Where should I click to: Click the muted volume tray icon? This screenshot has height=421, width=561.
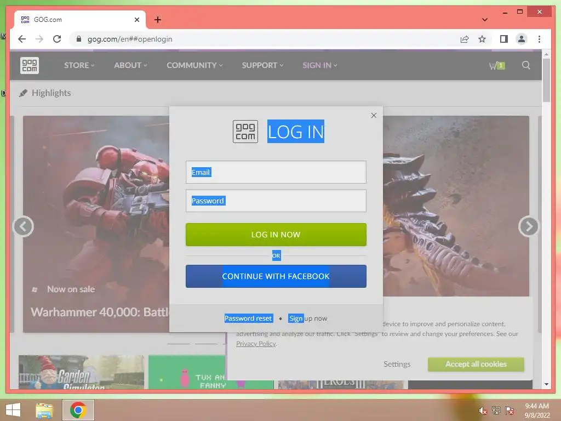tap(483, 411)
